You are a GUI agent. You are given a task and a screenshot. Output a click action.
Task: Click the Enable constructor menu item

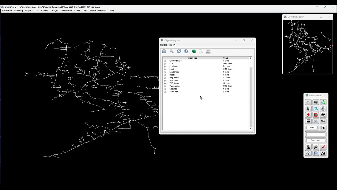(98, 11)
